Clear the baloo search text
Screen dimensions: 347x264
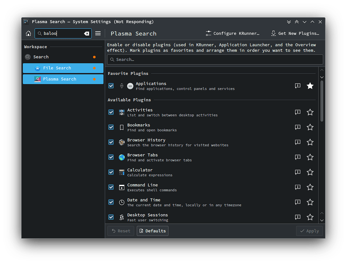coord(86,33)
